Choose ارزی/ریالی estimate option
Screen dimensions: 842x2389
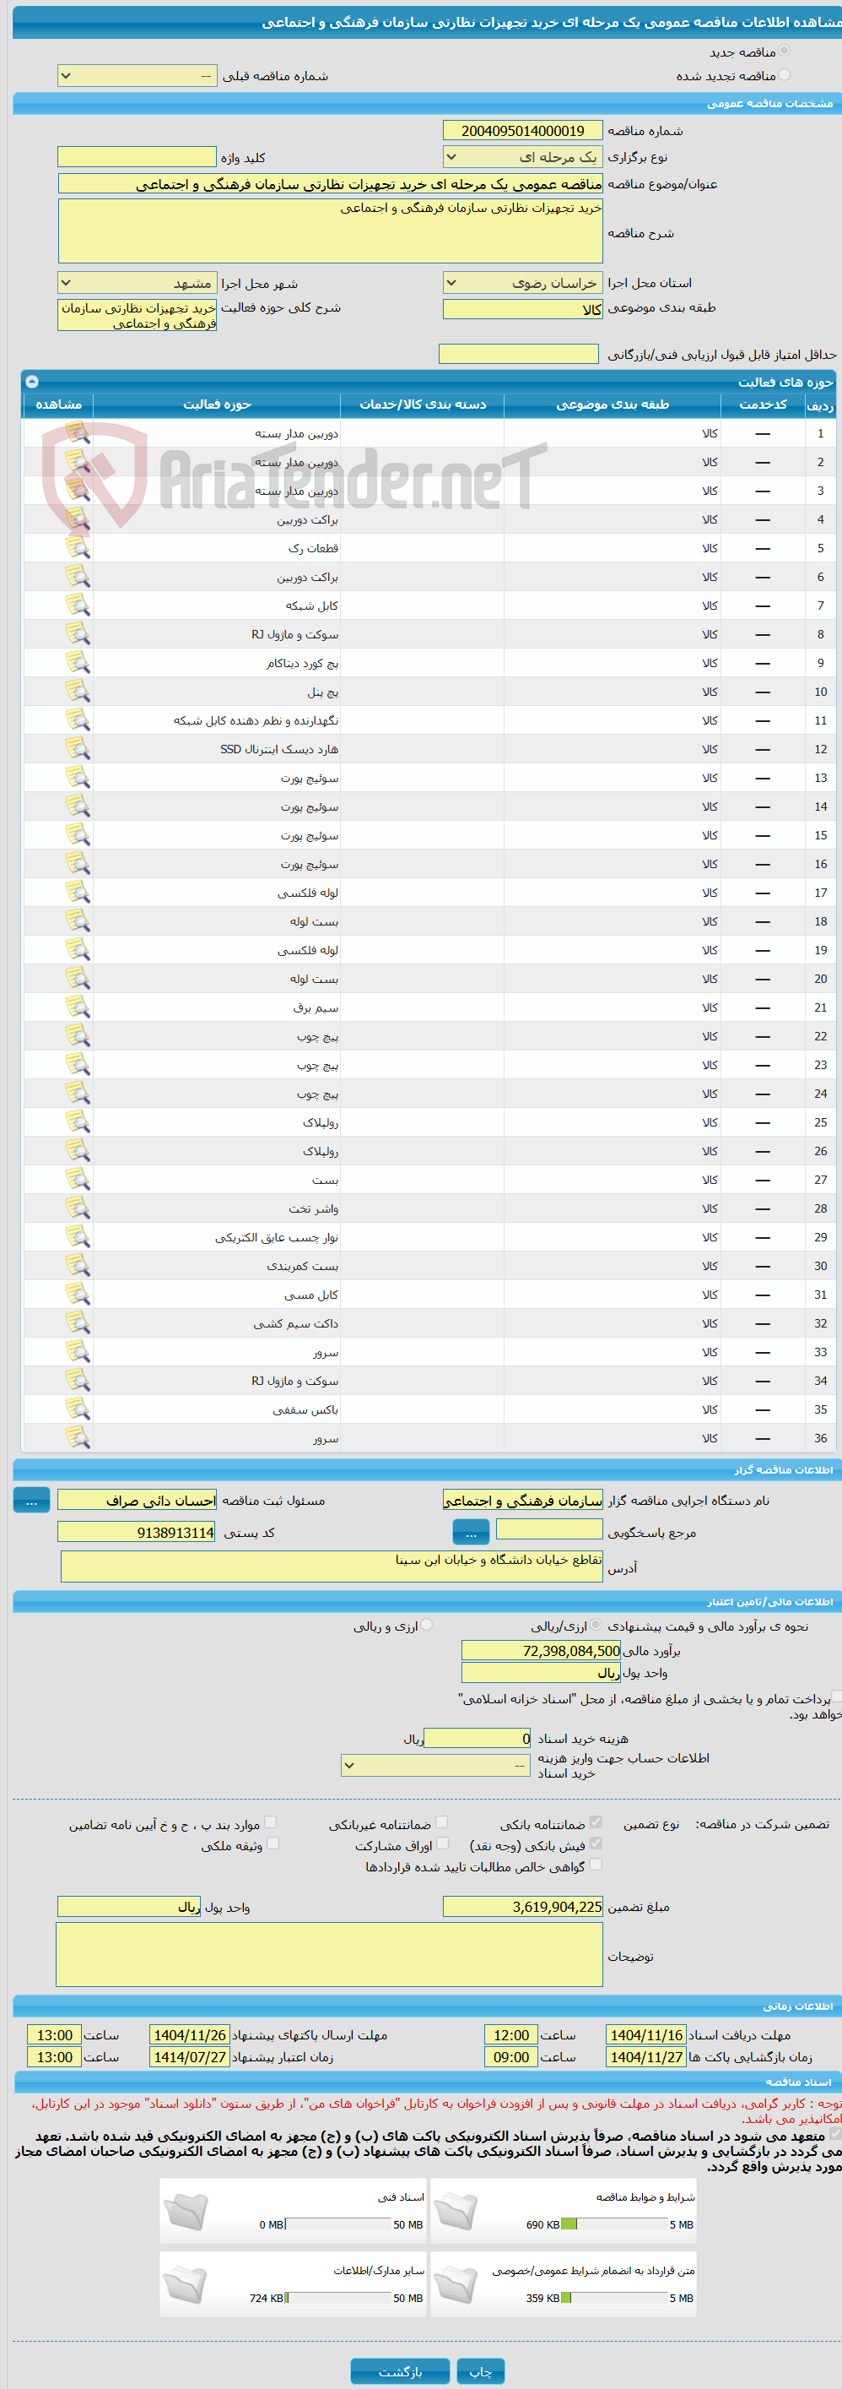coord(596,1625)
